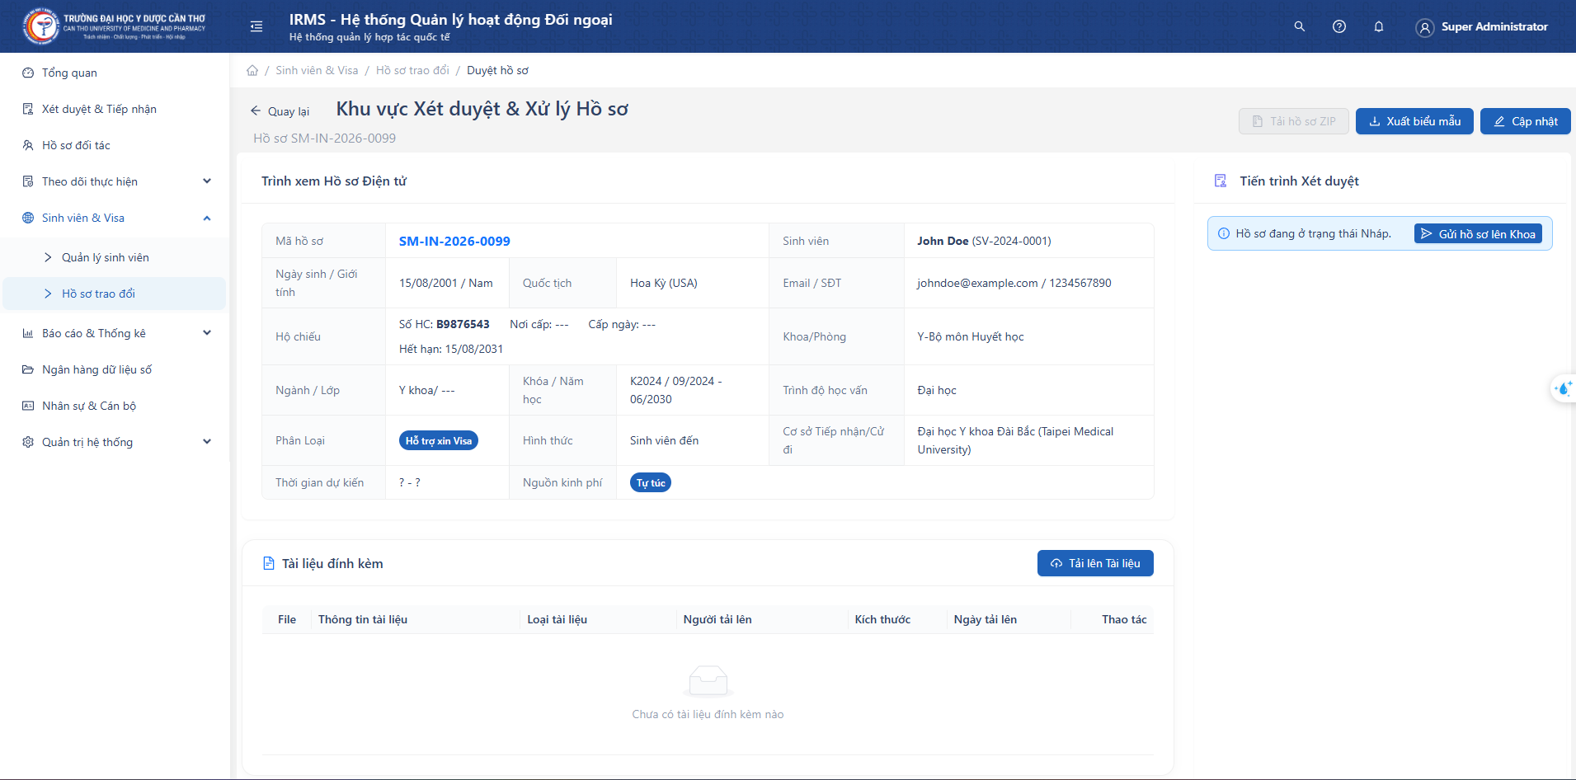Click the Sinh viên & Visa globe icon
The height and width of the screenshot is (780, 1576).
click(x=28, y=218)
